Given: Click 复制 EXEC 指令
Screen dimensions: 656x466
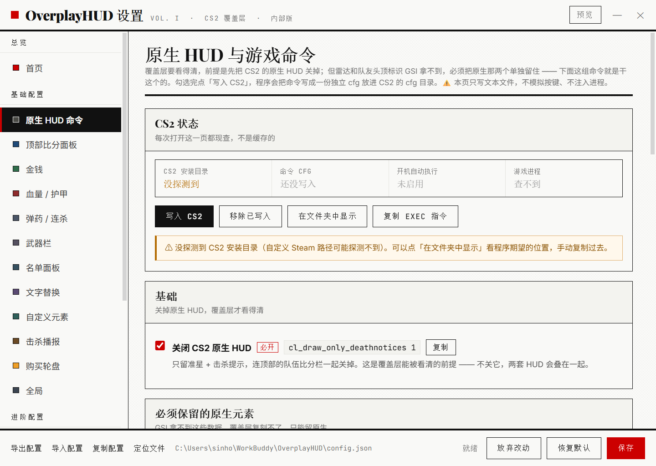Looking at the screenshot, I should 415,216.
